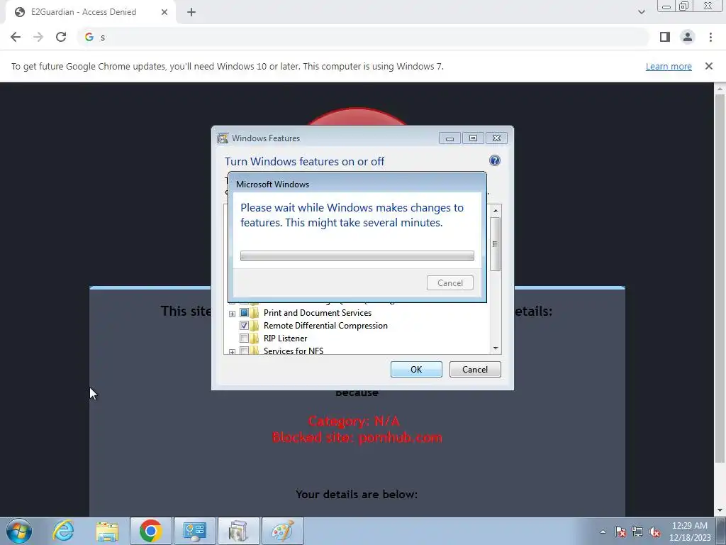Open the network tray icon
726x545 pixels.
637,532
